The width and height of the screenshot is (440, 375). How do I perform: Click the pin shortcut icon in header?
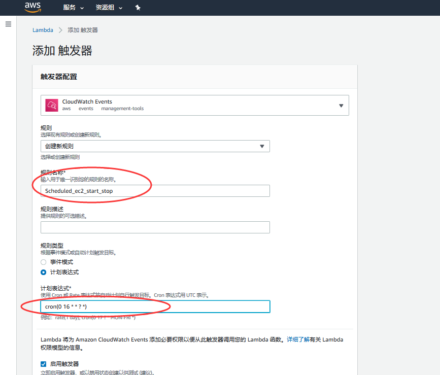pos(138,8)
